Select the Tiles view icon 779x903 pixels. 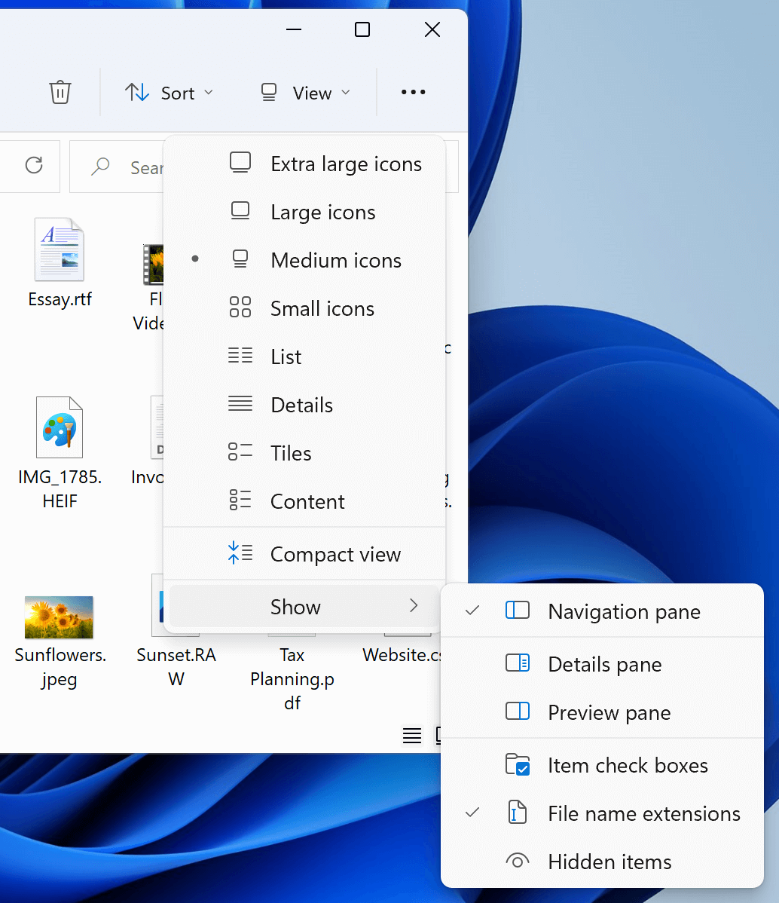pyautogui.click(x=240, y=451)
